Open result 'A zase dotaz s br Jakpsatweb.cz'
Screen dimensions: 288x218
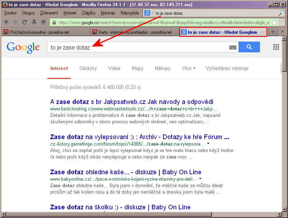(x=132, y=102)
